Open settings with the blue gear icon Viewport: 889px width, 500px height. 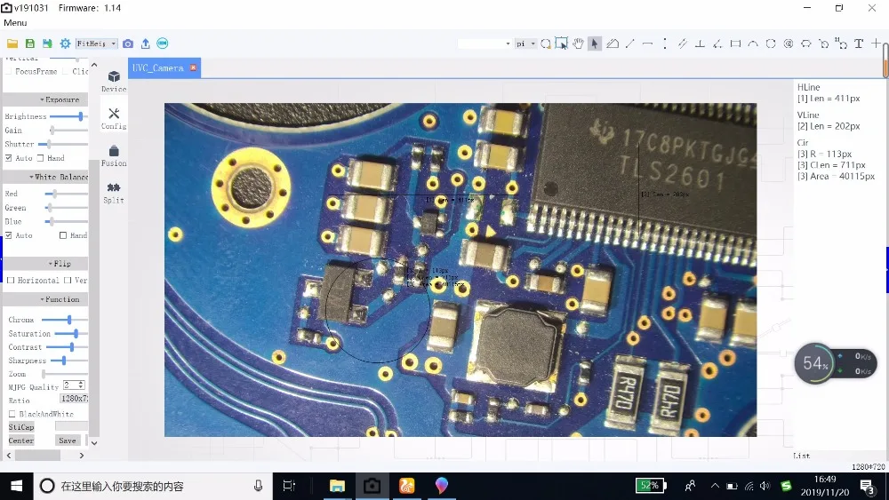(65, 44)
